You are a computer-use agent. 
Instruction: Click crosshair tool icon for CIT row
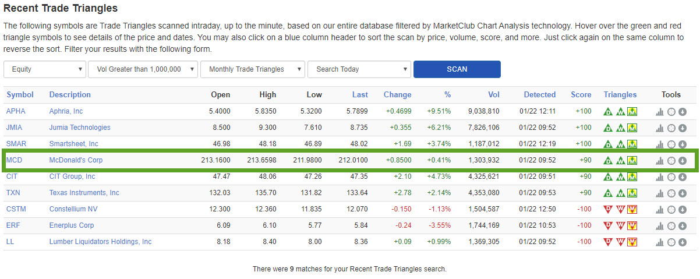(x=671, y=177)
